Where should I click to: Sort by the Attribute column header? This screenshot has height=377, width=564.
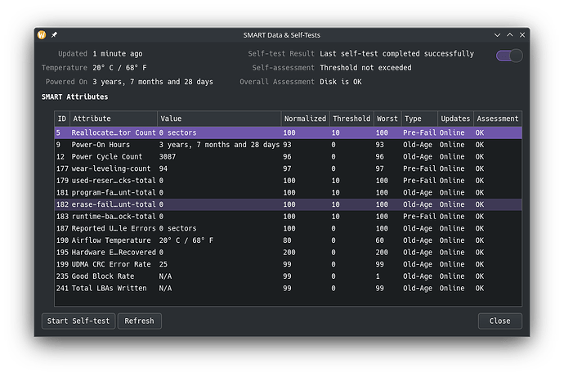coord(114,119)
